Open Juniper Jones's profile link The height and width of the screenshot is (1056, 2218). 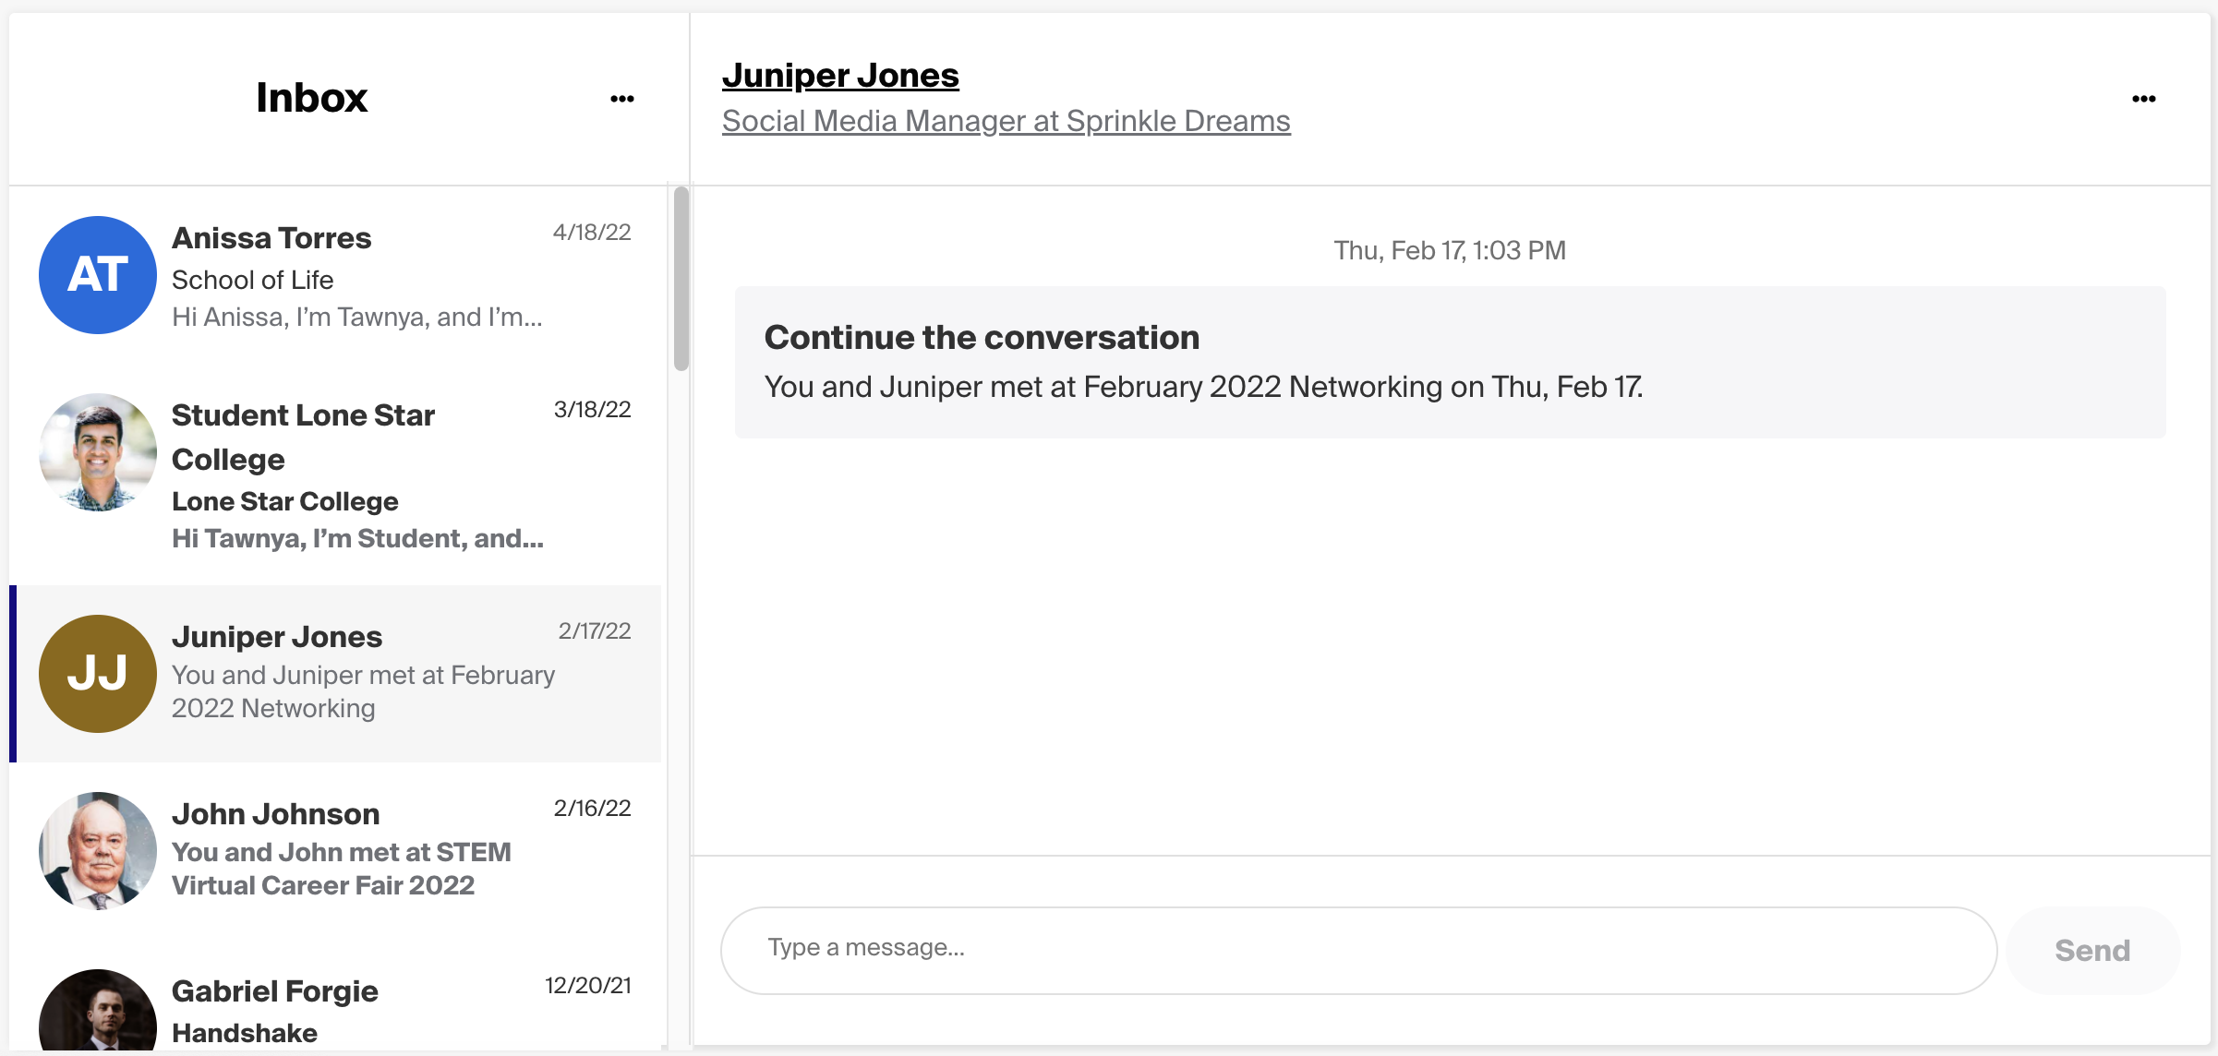coord(840,74)
